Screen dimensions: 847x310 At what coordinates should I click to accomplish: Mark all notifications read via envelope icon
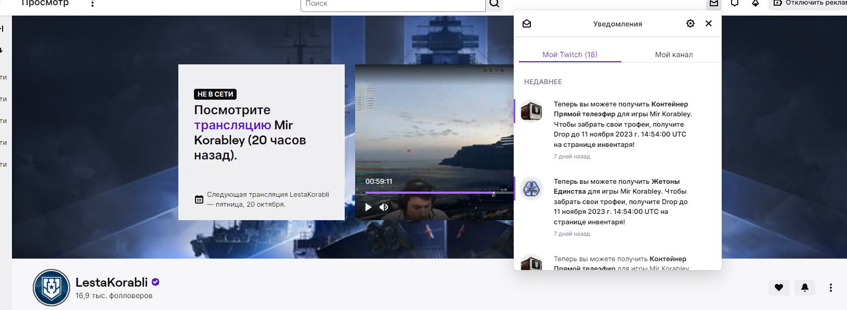527,24
